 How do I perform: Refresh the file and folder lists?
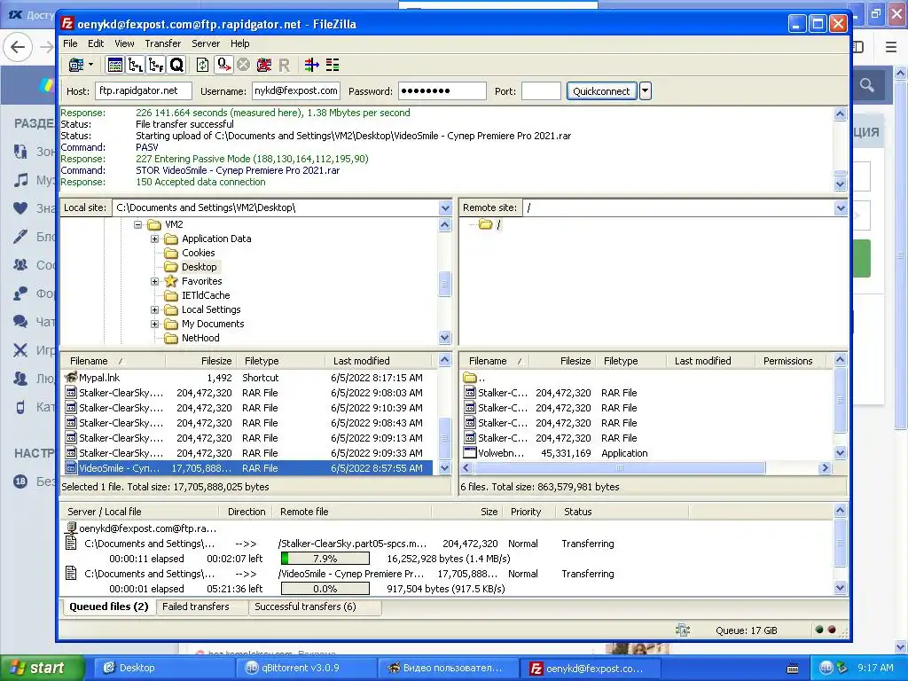202,65
